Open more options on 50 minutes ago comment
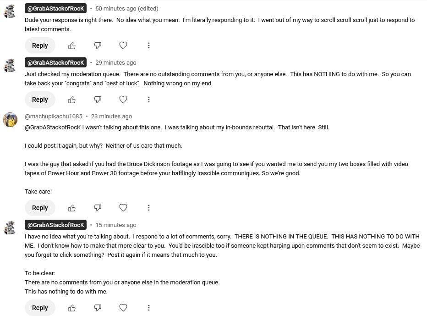 (149, 45)
